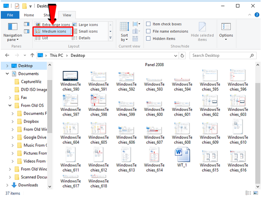Switch to Details layout
This screenshot has height=197, width=261.
click(81, 38)
